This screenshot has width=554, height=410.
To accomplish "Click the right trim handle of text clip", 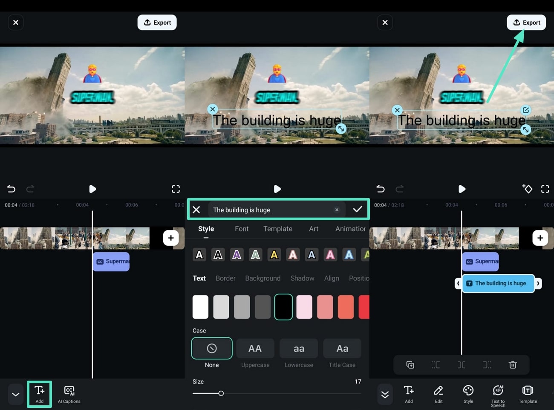I will click(x=538, y=284).
